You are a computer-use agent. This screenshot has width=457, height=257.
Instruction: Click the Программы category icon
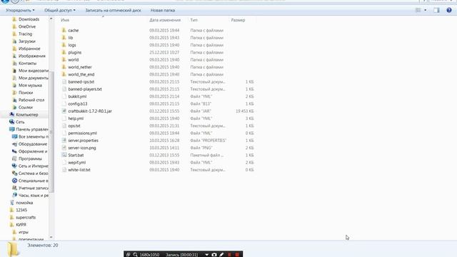14,158
